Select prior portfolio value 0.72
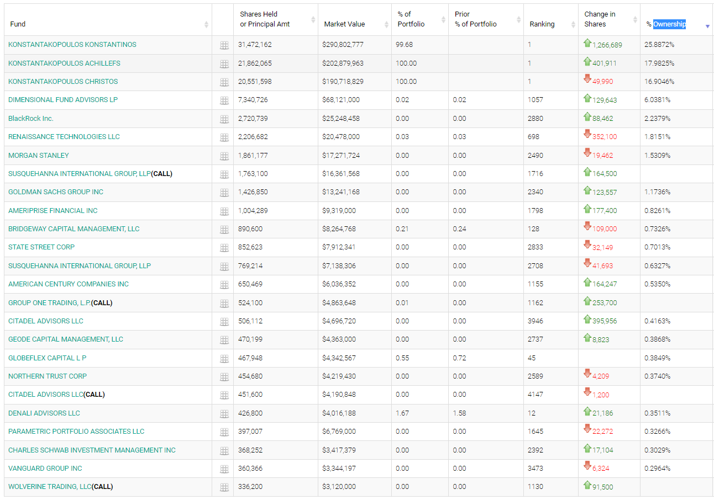 pyautogui.click(x=459, y=358)
